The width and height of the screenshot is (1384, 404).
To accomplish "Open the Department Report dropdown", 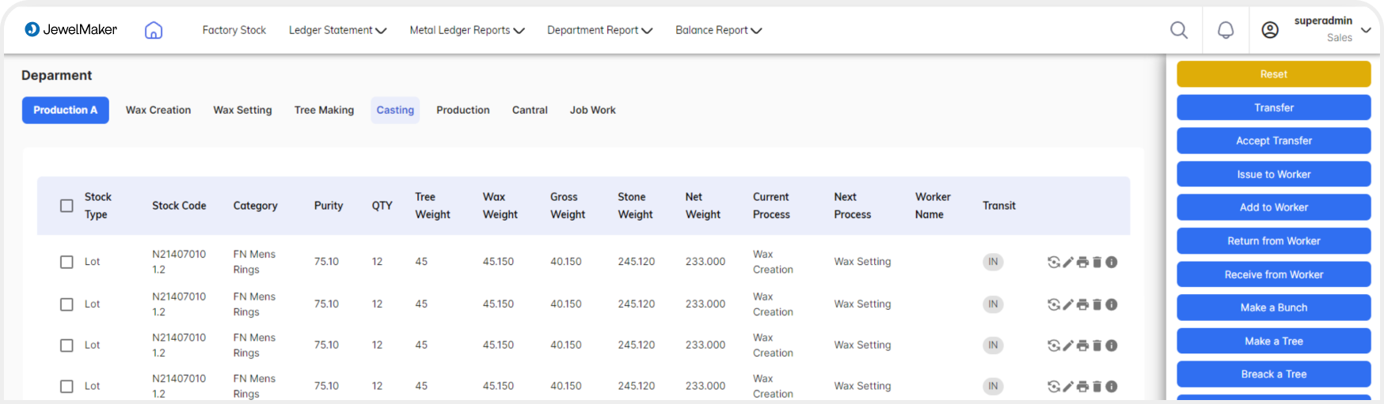I will click(x=600, y=30).
